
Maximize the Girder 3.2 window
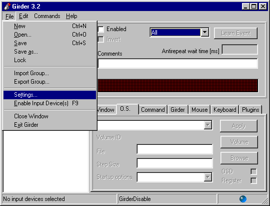pos(254,7)
